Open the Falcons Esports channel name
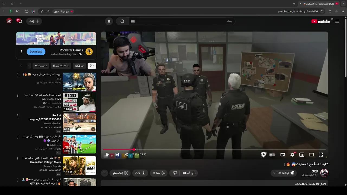This screenshot has height=195, width=347. pos(52,166)
